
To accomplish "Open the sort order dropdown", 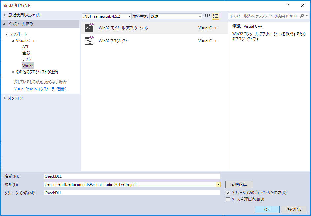I will [x=176, y=16].
